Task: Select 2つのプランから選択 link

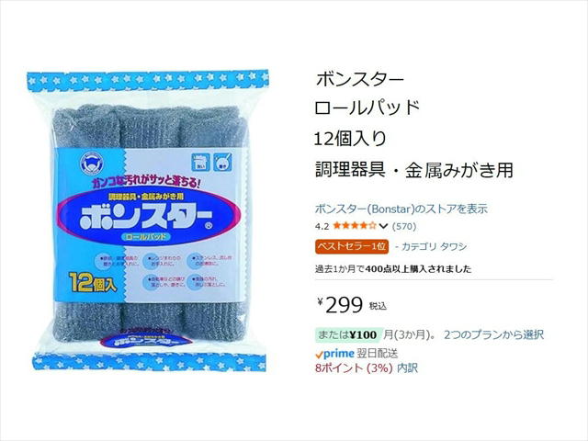Action: 494,334
